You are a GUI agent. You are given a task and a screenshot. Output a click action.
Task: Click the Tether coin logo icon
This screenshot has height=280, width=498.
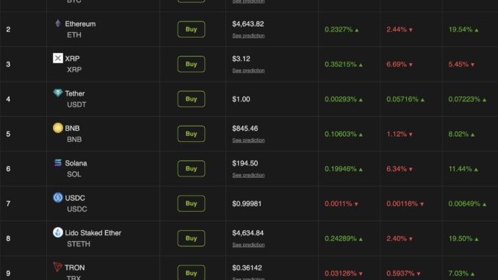point(58,93)
